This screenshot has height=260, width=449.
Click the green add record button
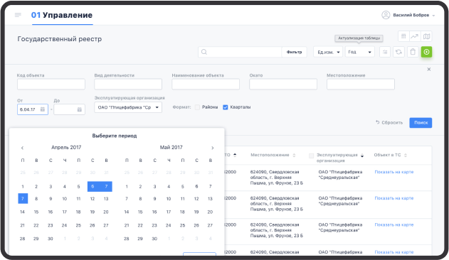pos(426,52)
